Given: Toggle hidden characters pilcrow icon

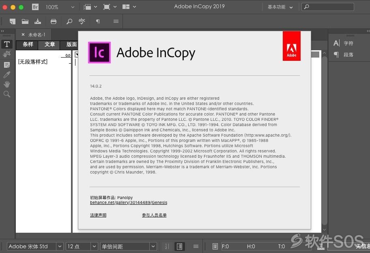Looking at the screenshot, I should pyautogui.click(x=98, y=21).
